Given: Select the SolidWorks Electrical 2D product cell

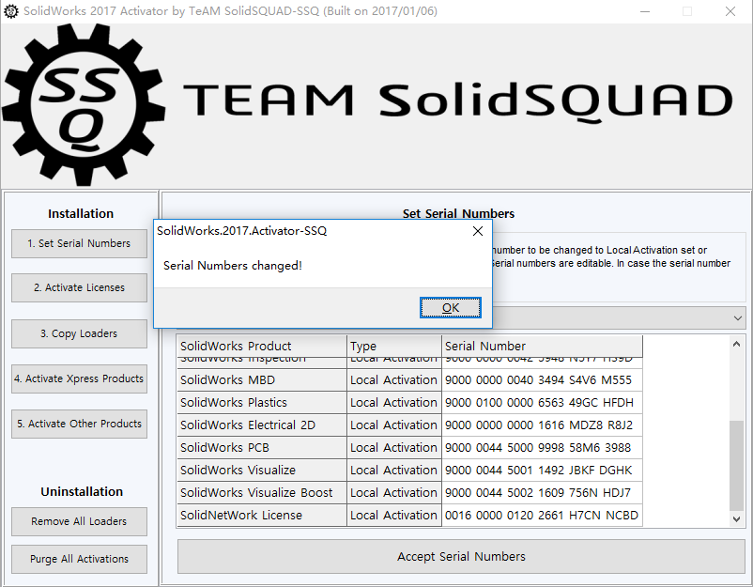Looking at the screenshot, I should [x=262, y=425].
